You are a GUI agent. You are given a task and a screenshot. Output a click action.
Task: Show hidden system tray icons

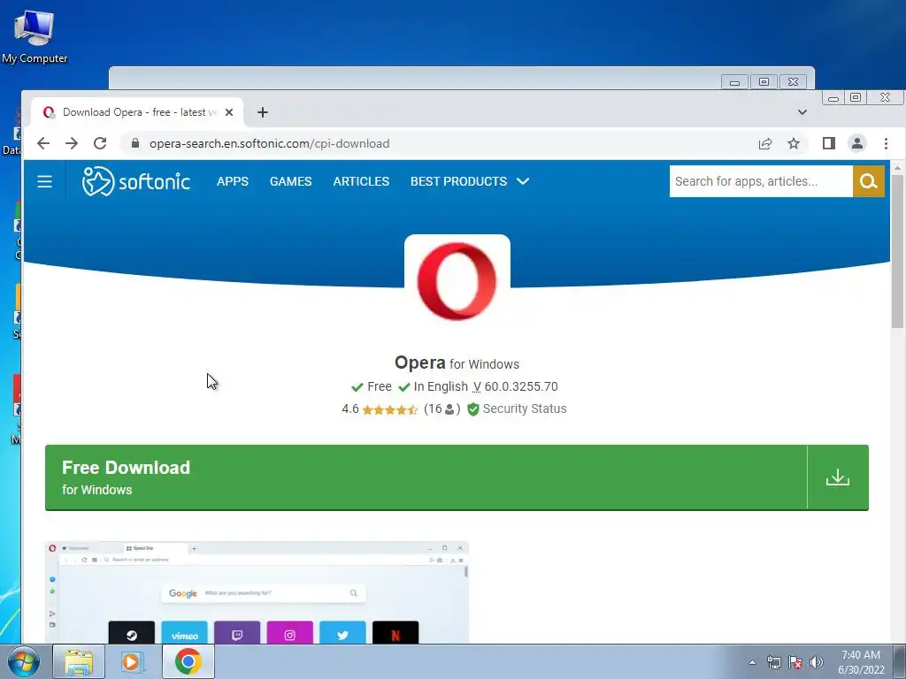[752, 662]
